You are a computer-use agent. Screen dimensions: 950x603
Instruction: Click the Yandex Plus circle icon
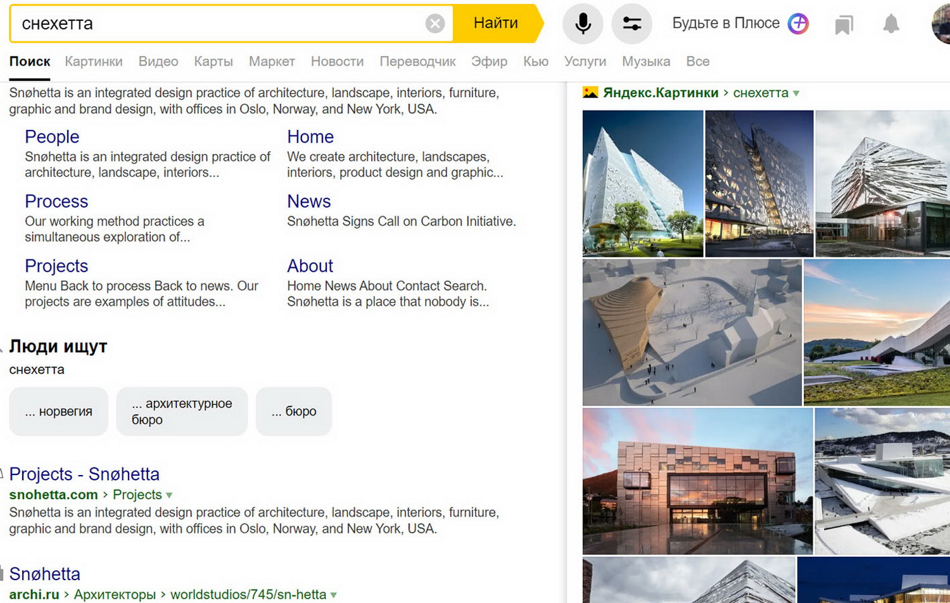coord(799,24)
